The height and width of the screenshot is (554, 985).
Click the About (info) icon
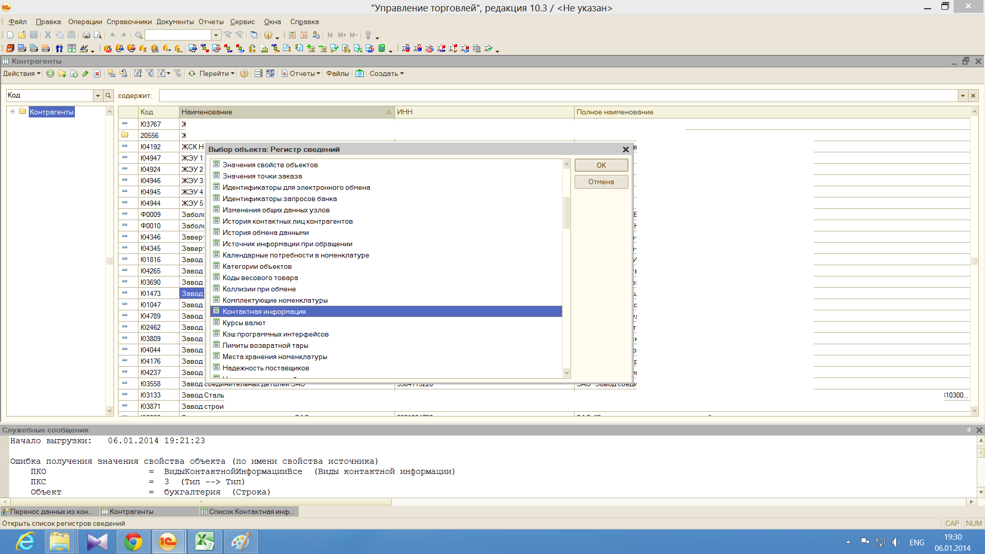tap(268, 35)
